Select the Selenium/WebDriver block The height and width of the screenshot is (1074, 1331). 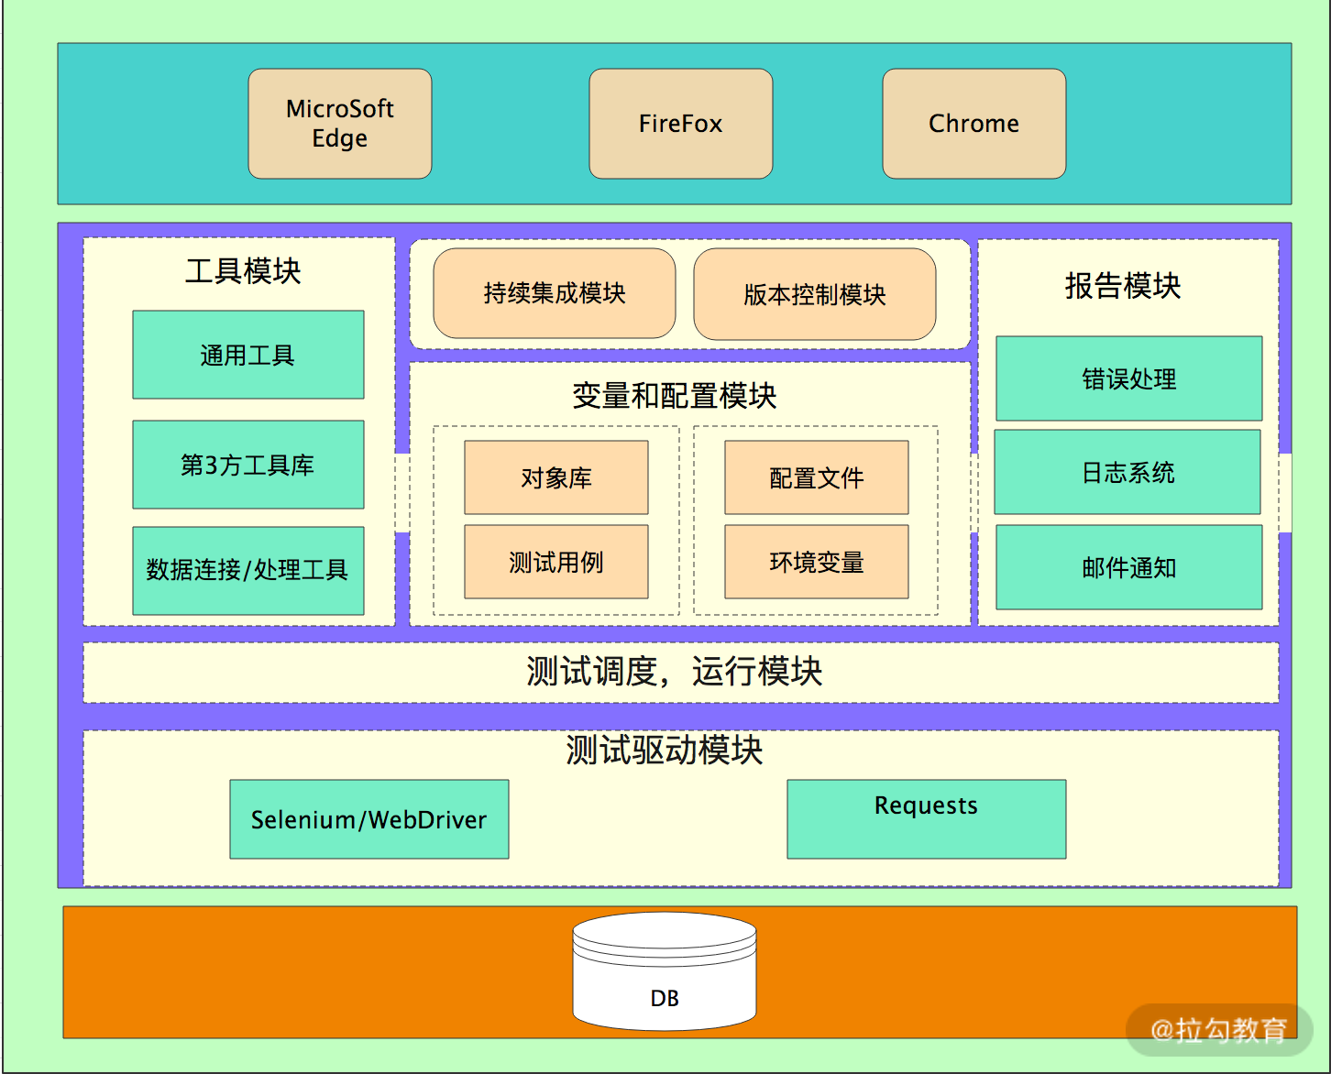point(369,819)
